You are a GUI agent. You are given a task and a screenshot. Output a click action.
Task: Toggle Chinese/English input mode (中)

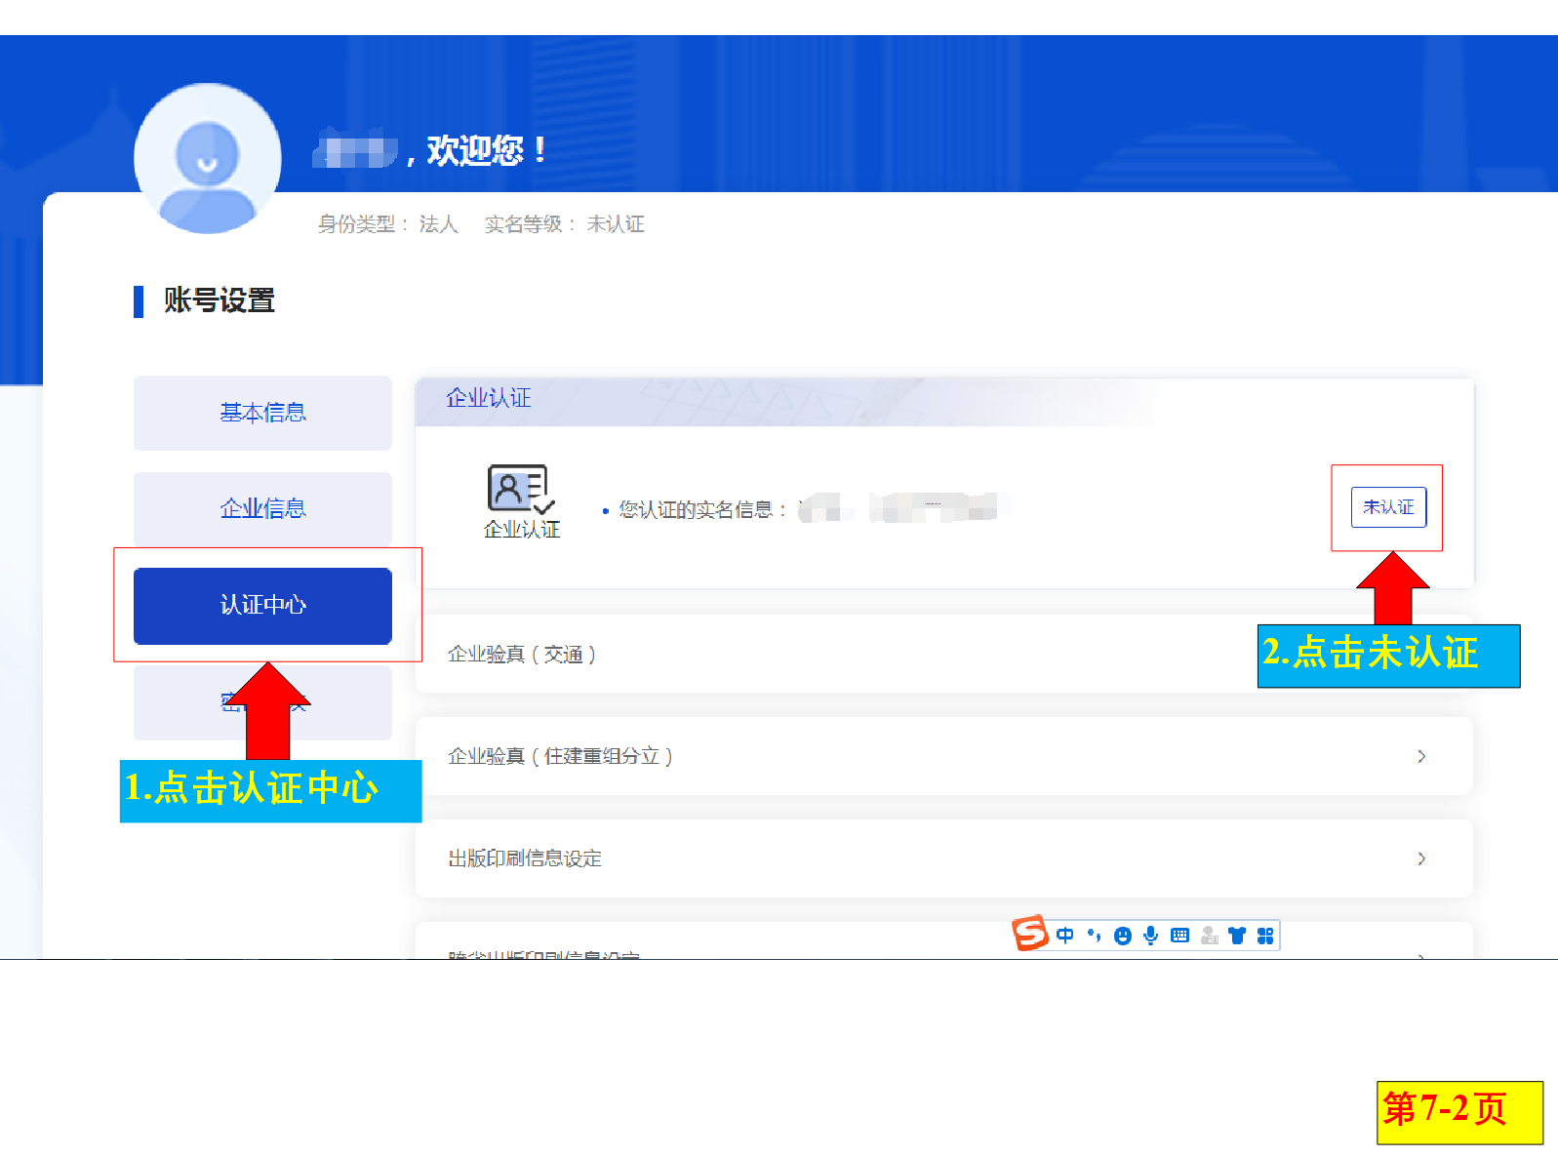click(x=1065, y=936)
